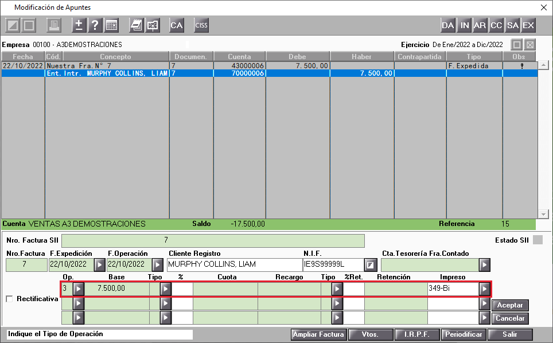This screenshot has width=553, height=343.
Task: Click the N.I.F. field IE9S99999L
Action: [333, 265]
